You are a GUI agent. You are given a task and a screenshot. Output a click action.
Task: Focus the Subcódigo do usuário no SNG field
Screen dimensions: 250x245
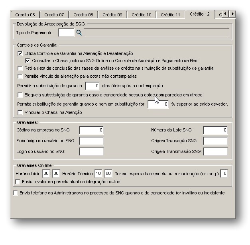(x=91, y=141)
